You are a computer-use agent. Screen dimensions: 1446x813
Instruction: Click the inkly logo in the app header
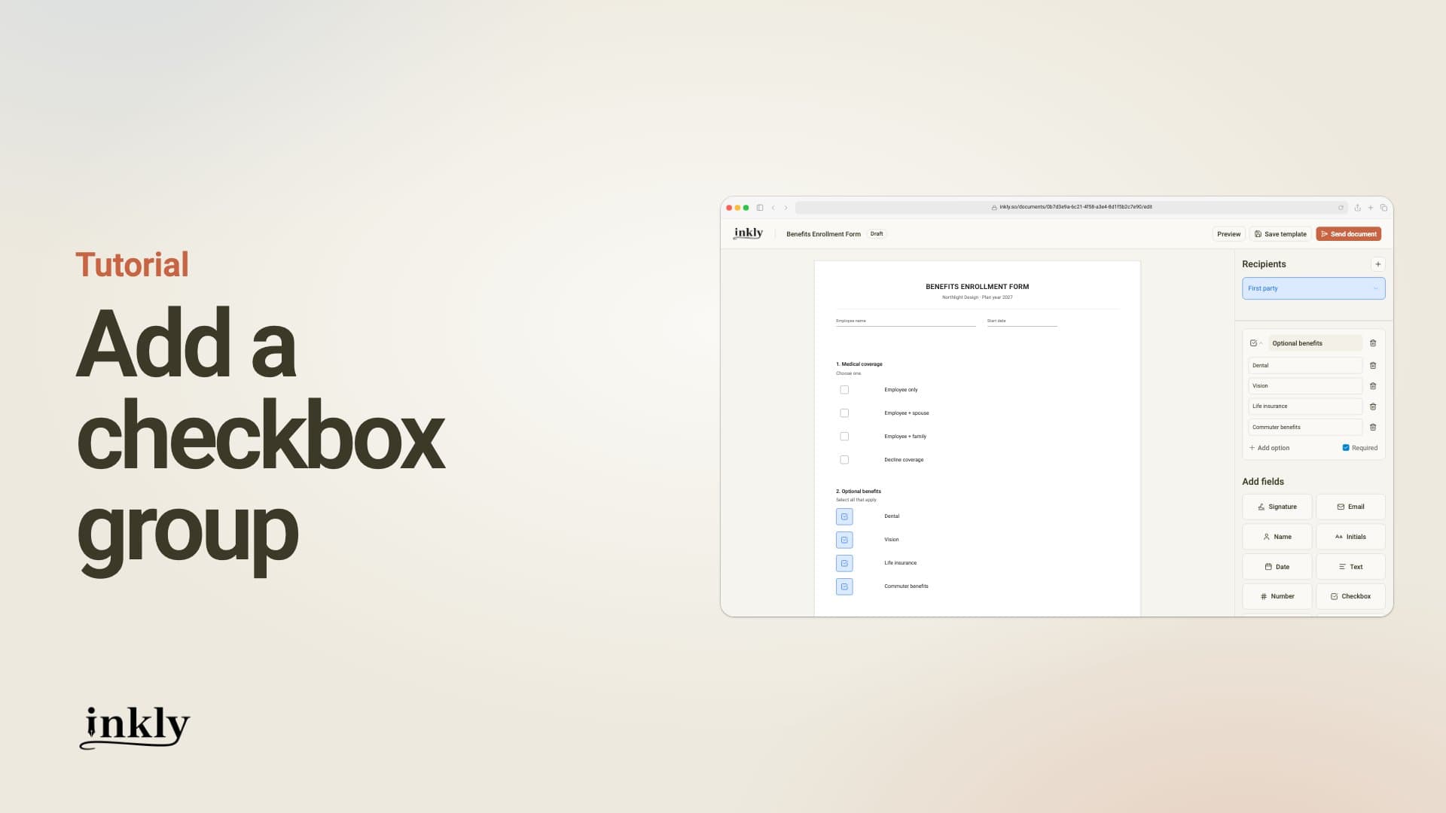point(748,233)
